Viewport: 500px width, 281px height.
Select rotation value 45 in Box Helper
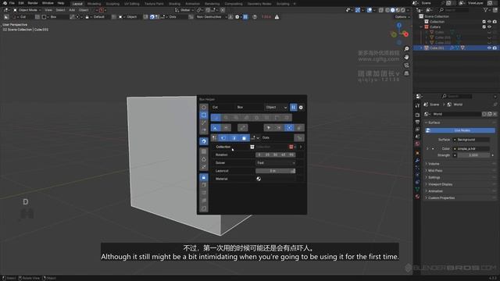283,155
